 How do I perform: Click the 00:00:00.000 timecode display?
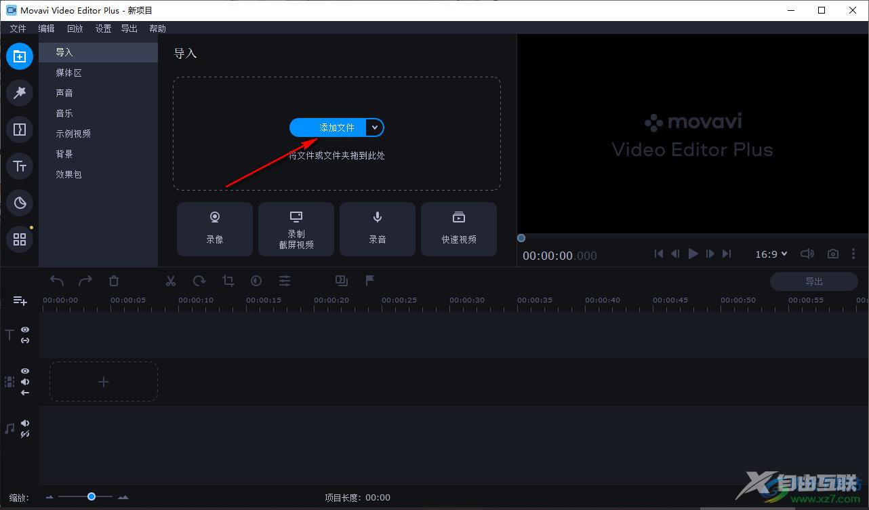click(x=560, y=256)
